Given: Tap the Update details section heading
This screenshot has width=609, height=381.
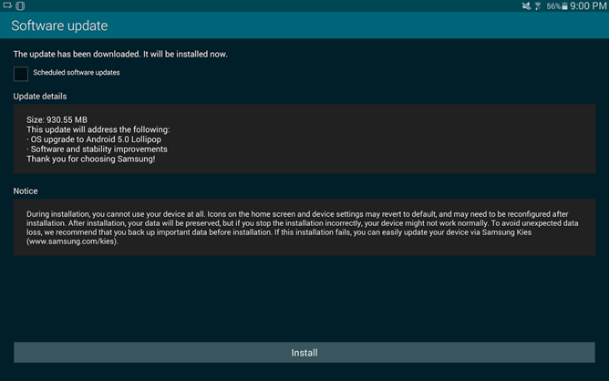Looking at the screenshot, I should [x=40, y=97].
